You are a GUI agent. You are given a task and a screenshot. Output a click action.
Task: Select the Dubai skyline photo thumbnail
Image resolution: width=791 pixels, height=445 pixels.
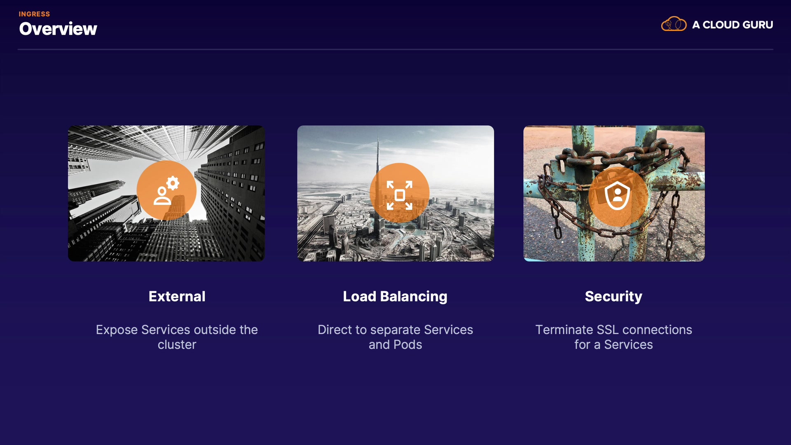coord(395,193)
